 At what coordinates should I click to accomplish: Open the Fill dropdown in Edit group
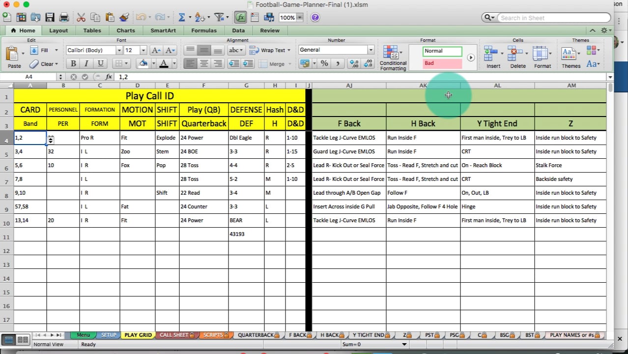[56, 50]
